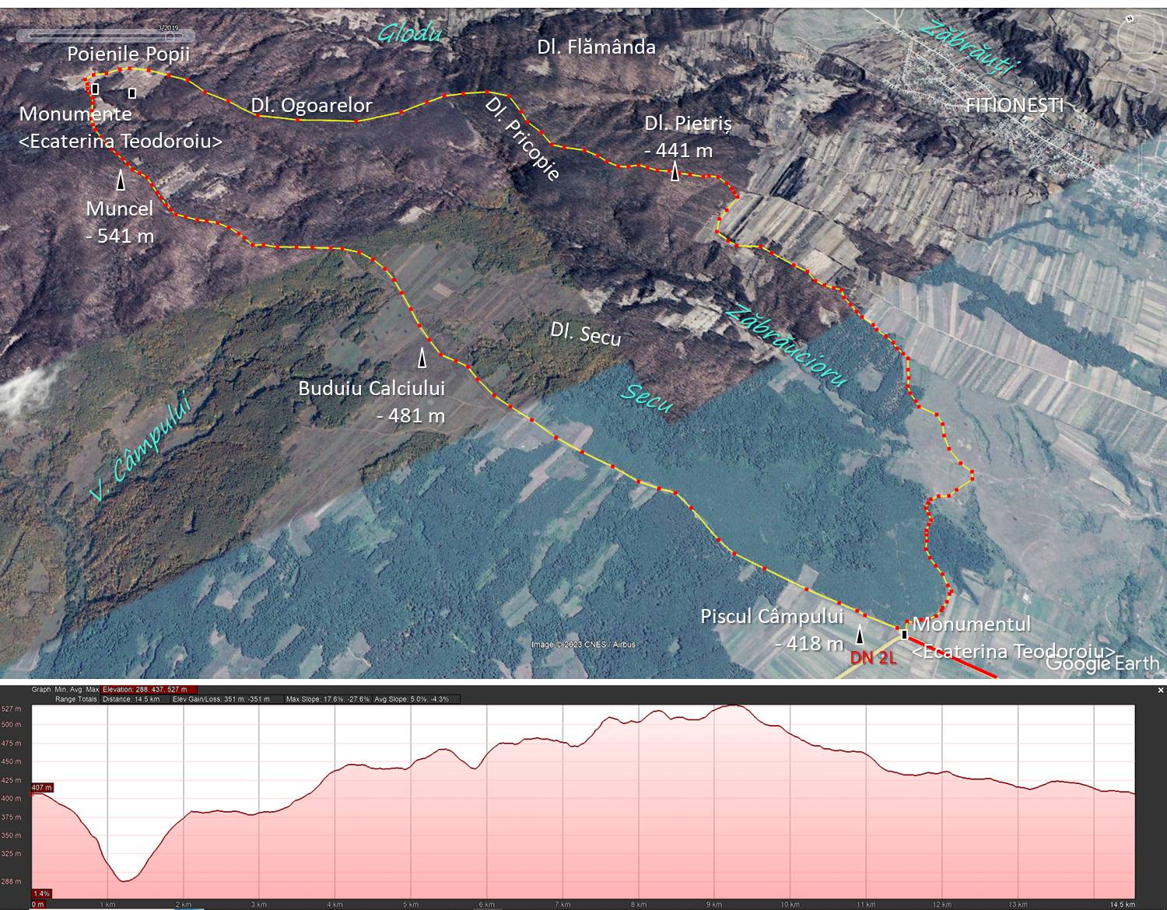Click the 407 m elevation label on graph
The width and height of the screenshot is (1167, 910).
click(x=41, y=788)
